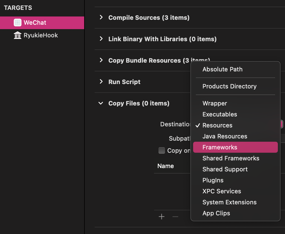Collapse the Copy Files section

101,103
